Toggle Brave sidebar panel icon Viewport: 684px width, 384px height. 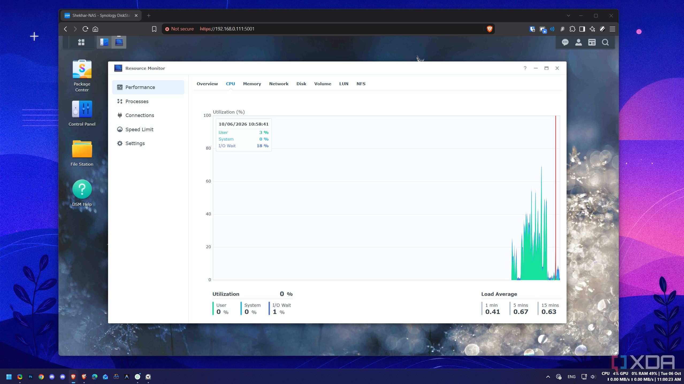coord(582,29)
